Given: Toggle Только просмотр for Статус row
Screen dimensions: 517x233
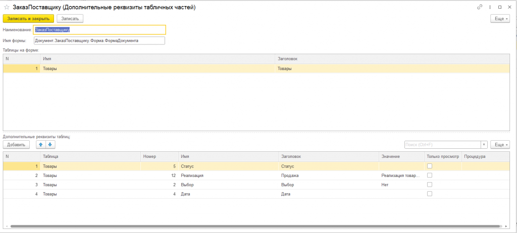Looking at the screenshot, I should (430, 166).
